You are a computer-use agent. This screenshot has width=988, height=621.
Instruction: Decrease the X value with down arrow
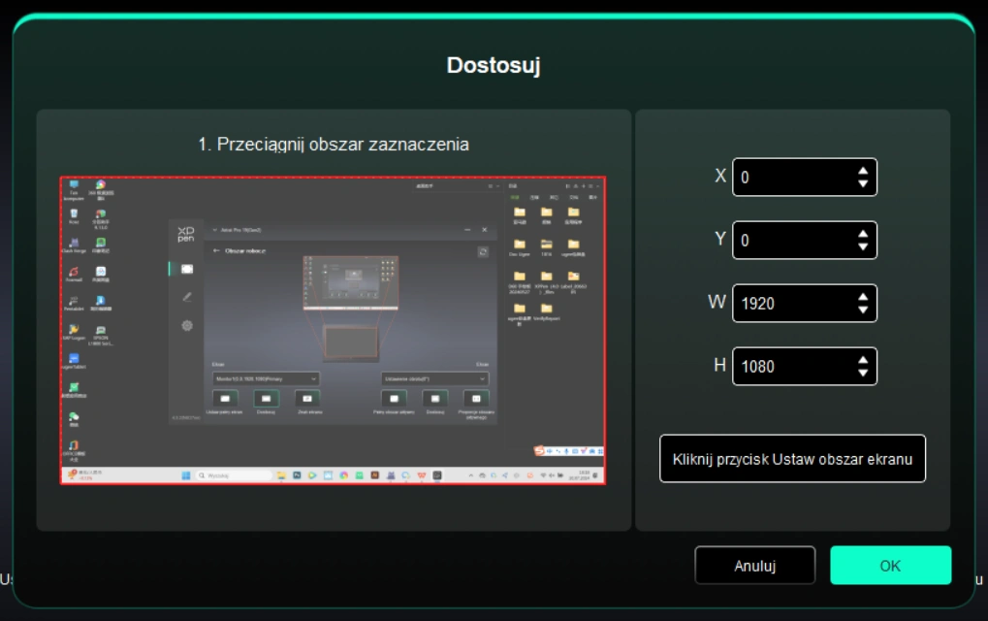863,183
